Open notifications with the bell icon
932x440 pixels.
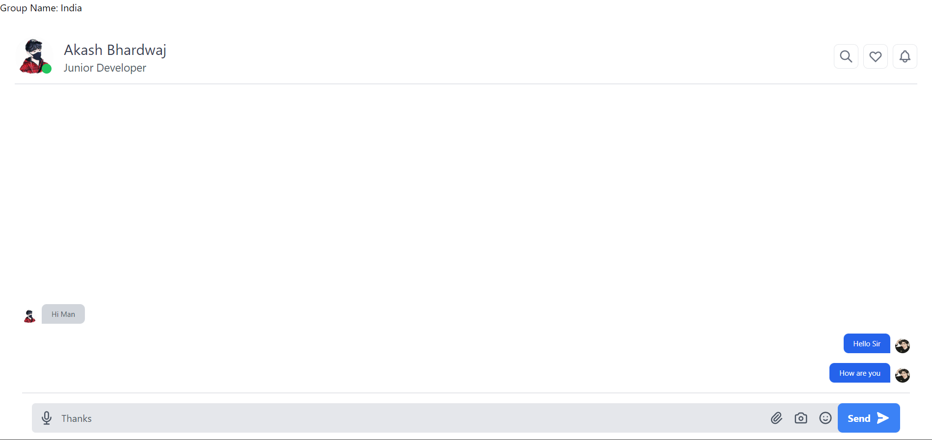click(905, 56)
